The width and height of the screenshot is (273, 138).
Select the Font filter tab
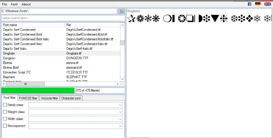click(10, 98)
